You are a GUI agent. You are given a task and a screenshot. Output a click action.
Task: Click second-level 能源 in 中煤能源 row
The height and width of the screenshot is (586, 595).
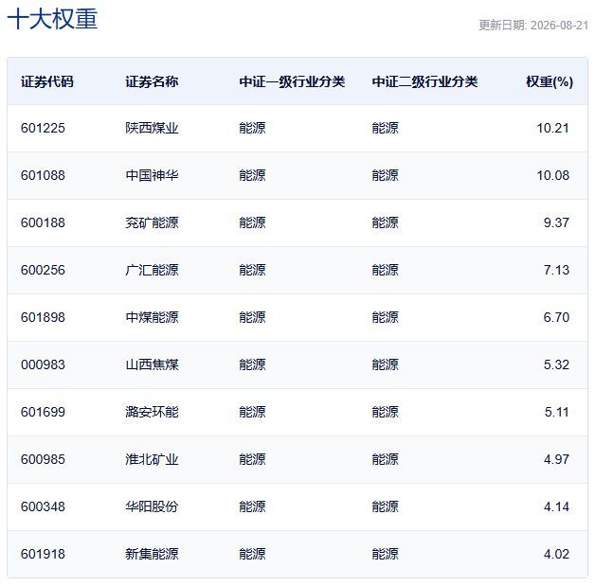(386, 318)
